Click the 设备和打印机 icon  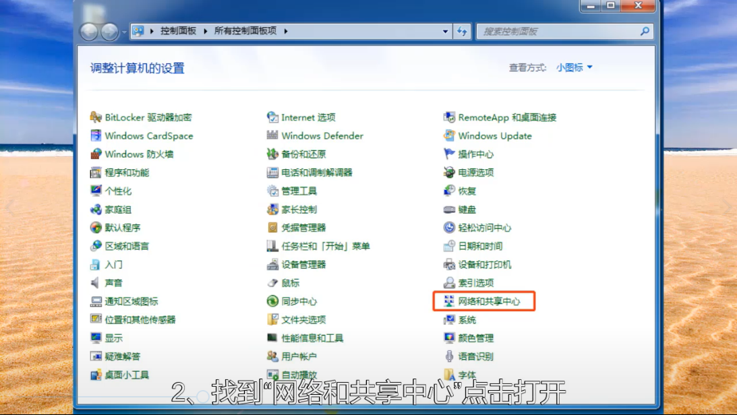449,264
